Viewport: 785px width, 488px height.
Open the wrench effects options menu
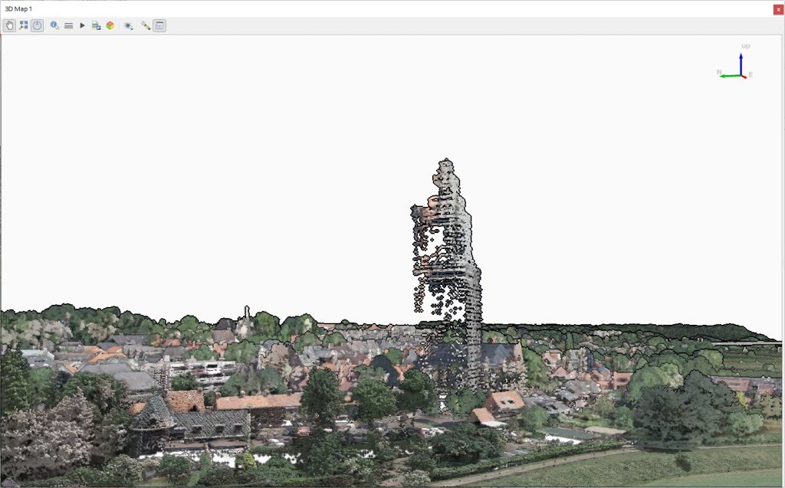click(x=146, y=25)
